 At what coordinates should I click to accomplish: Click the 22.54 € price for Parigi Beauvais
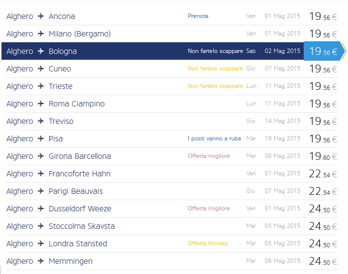pos(323,191)
